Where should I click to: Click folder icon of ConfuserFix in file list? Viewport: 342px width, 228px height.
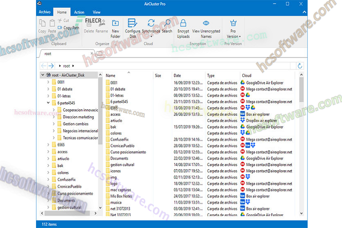(x=107, y=139)
